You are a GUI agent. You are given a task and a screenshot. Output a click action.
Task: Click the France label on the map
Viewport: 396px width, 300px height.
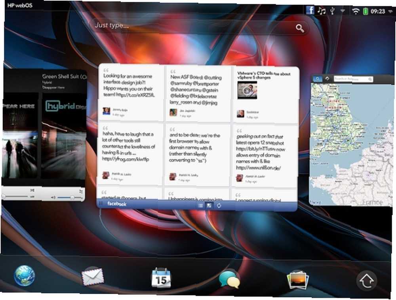pos(372,202)
